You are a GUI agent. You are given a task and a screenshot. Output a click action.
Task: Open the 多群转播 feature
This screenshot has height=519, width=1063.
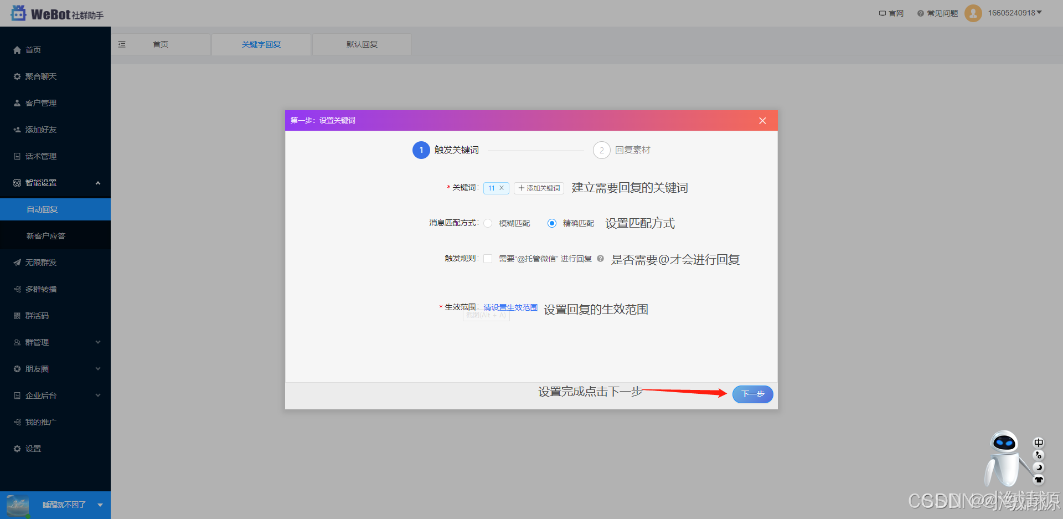(x=40, y=289)
